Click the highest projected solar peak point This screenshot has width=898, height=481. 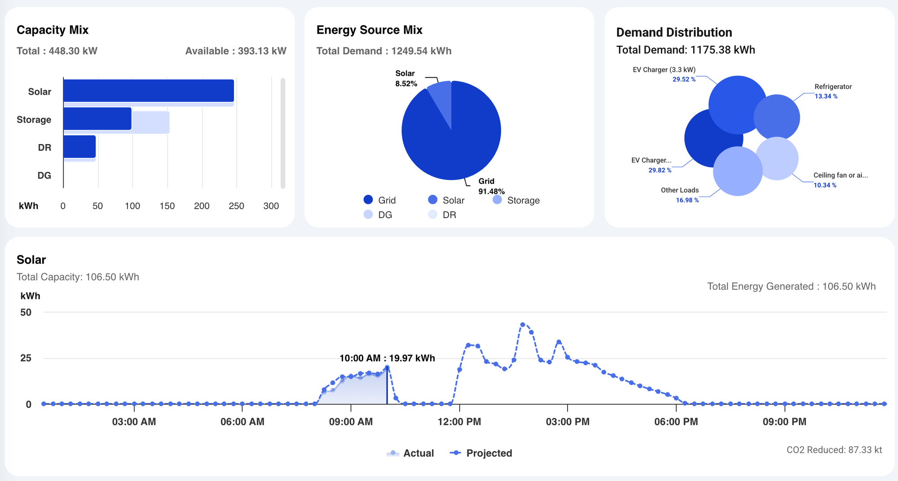(523, 324)
